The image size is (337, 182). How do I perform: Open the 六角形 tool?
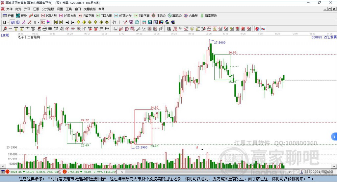(x=191, y=16)
